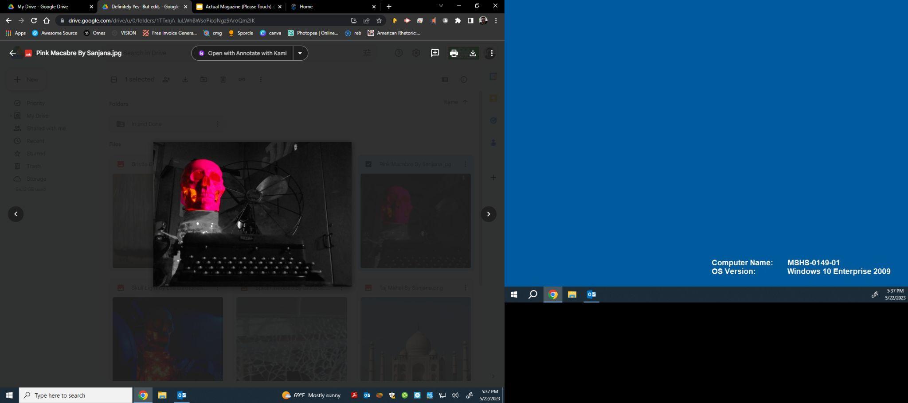The image size is (908, 403).
Task: Switch to Definitely Yes- But edit. tab
Action: coord(145,7)
